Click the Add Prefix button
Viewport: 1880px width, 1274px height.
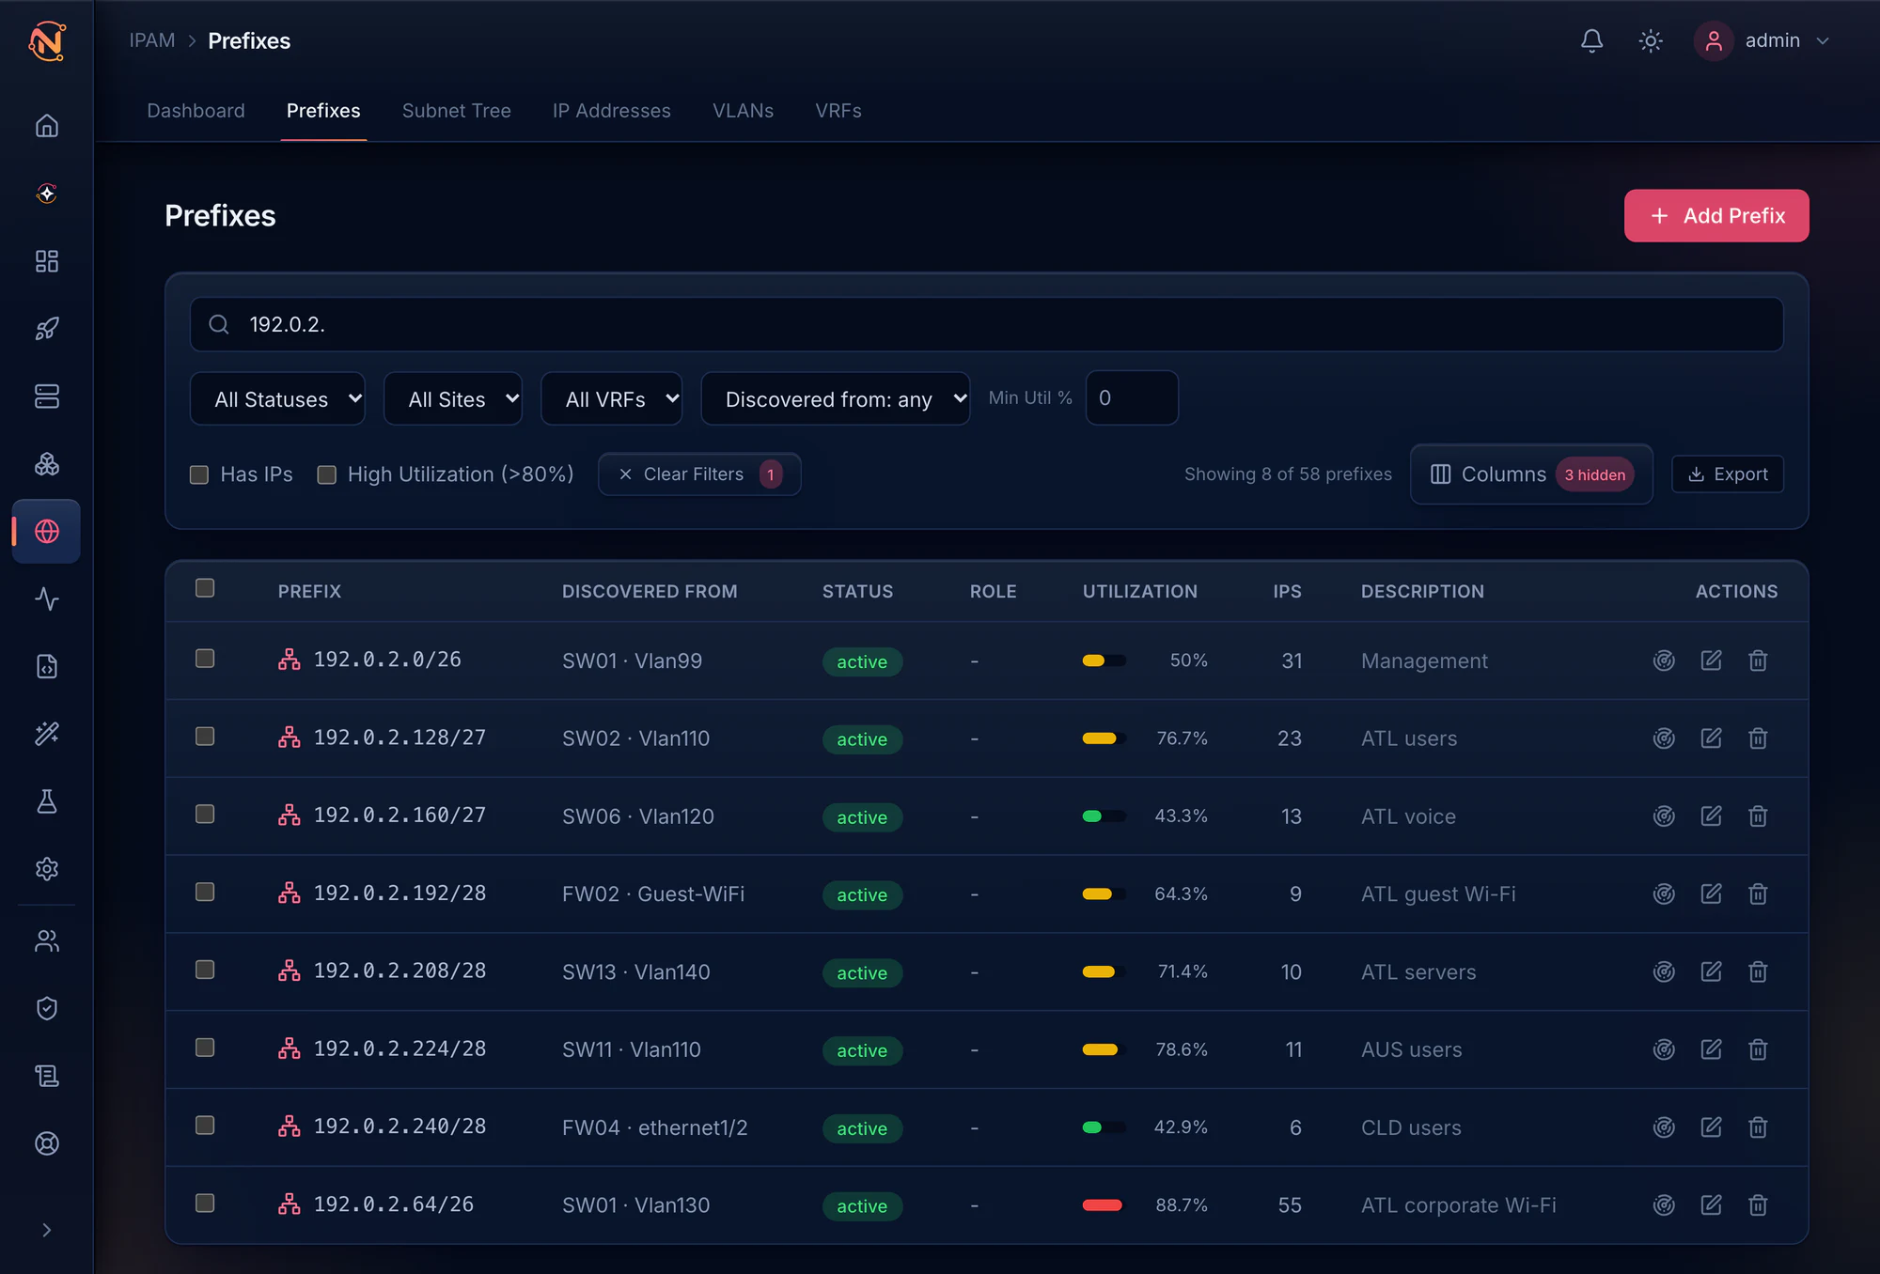[x=1716, y=216]
